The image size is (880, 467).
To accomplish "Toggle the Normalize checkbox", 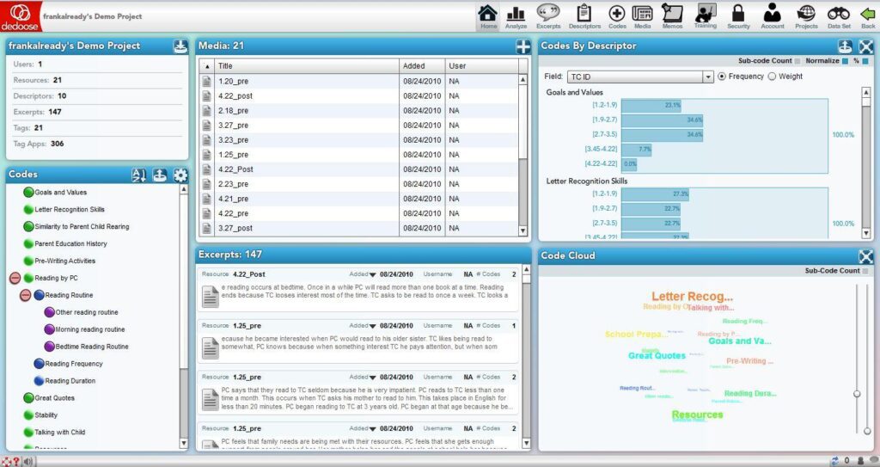I will pos(845,61).
